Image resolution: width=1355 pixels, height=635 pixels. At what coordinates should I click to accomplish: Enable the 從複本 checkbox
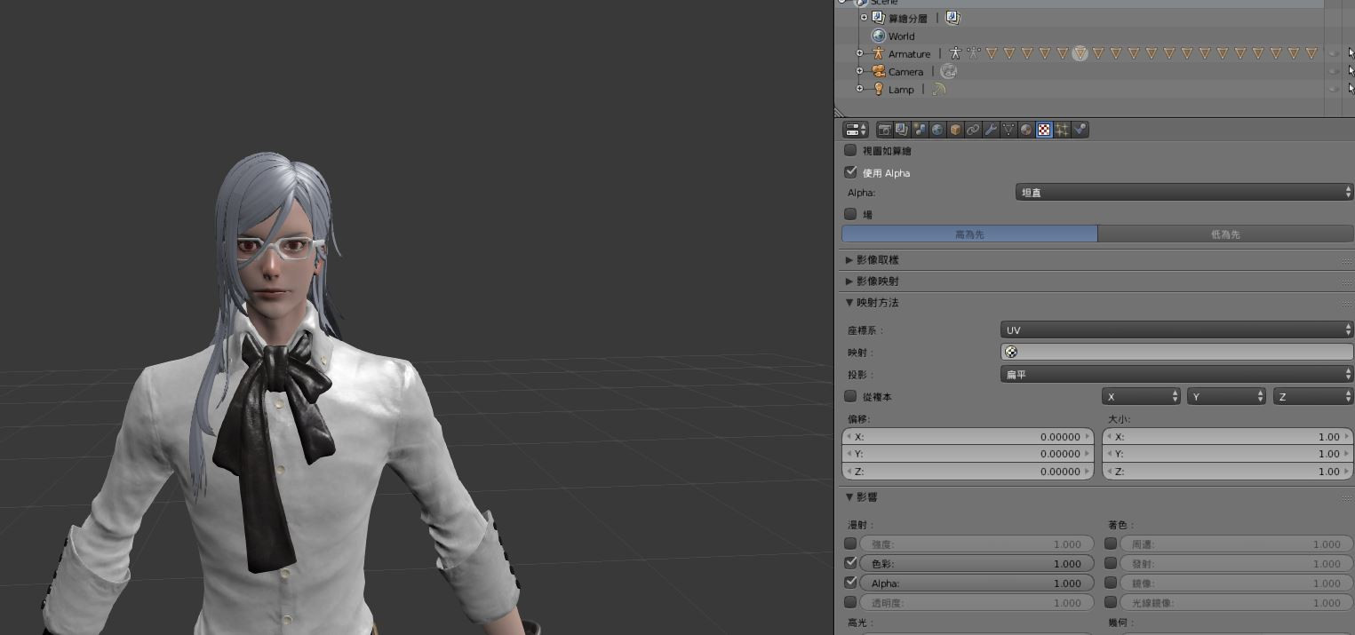click(x=850, y=396)
